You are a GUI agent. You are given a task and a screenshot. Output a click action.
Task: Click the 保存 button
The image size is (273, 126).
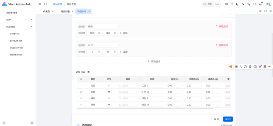[x=228, y=119]
